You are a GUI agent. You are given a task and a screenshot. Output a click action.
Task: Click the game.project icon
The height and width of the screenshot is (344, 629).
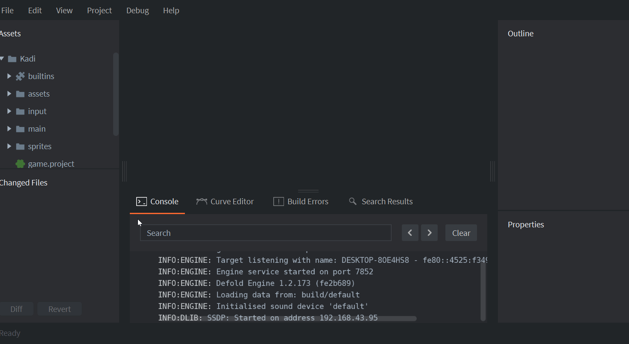click(x=20, y=164)
